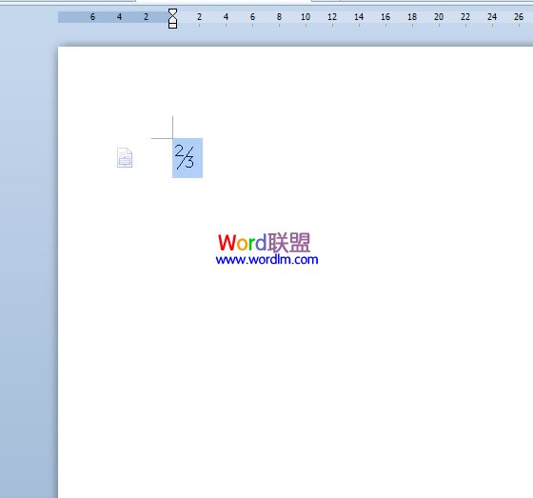
Task: Click the 6 mark in left ruler margin
Action: point(92,17)
